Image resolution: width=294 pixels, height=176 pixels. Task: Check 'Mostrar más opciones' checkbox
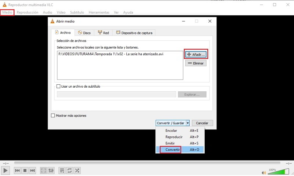point(53,115)
